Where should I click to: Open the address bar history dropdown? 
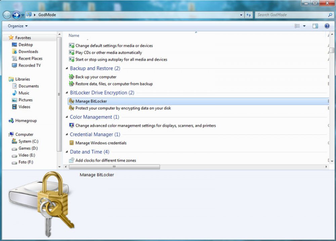(241, 15)
